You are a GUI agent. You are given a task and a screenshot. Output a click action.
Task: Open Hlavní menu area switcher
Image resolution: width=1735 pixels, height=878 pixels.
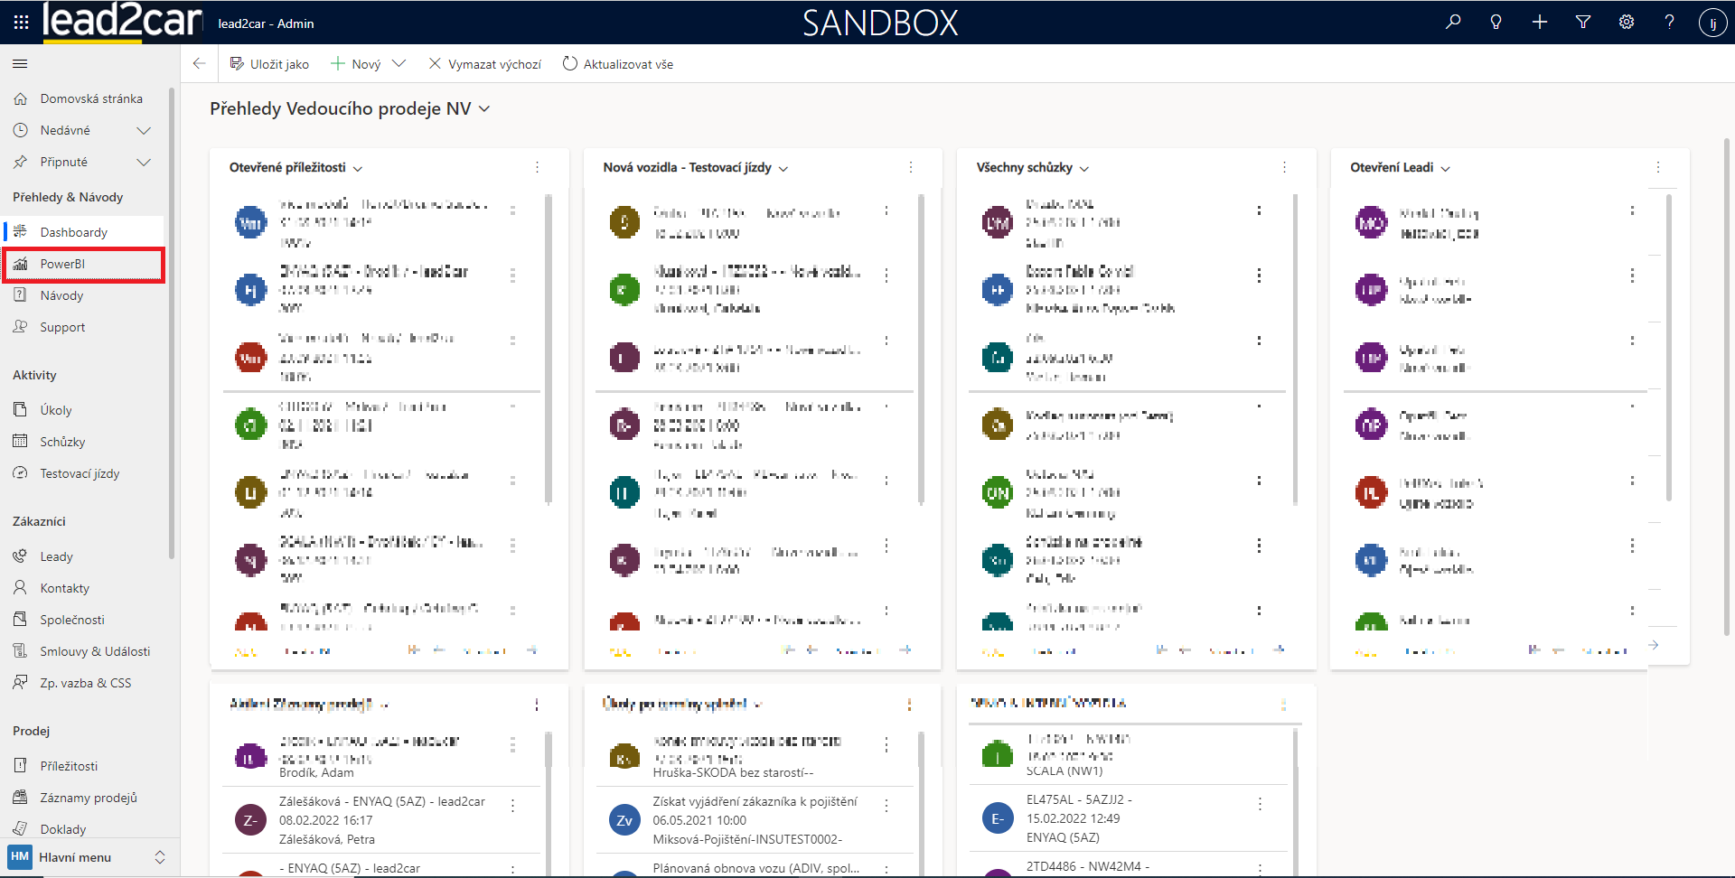pyautogui.click(x=86, y=857)
